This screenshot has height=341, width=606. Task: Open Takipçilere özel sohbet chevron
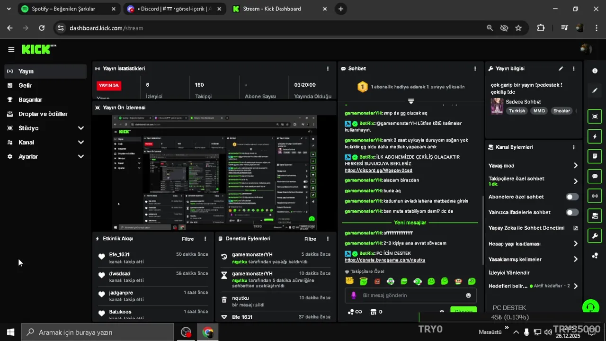pos(575,181)
